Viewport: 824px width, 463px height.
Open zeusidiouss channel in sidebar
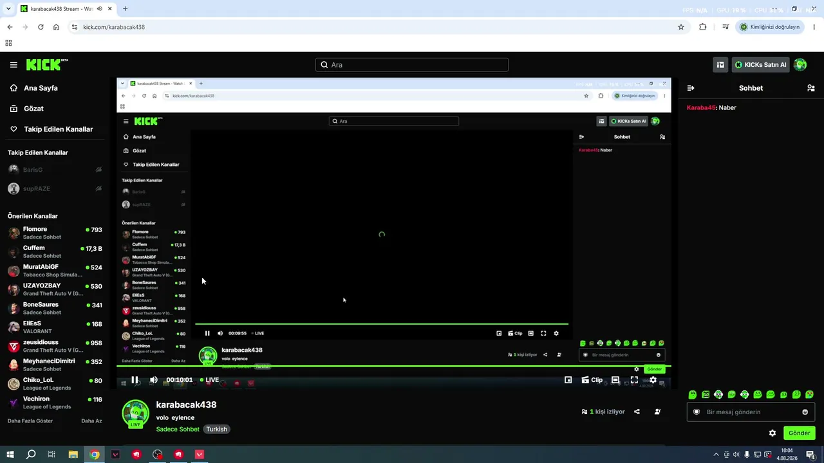55,346
